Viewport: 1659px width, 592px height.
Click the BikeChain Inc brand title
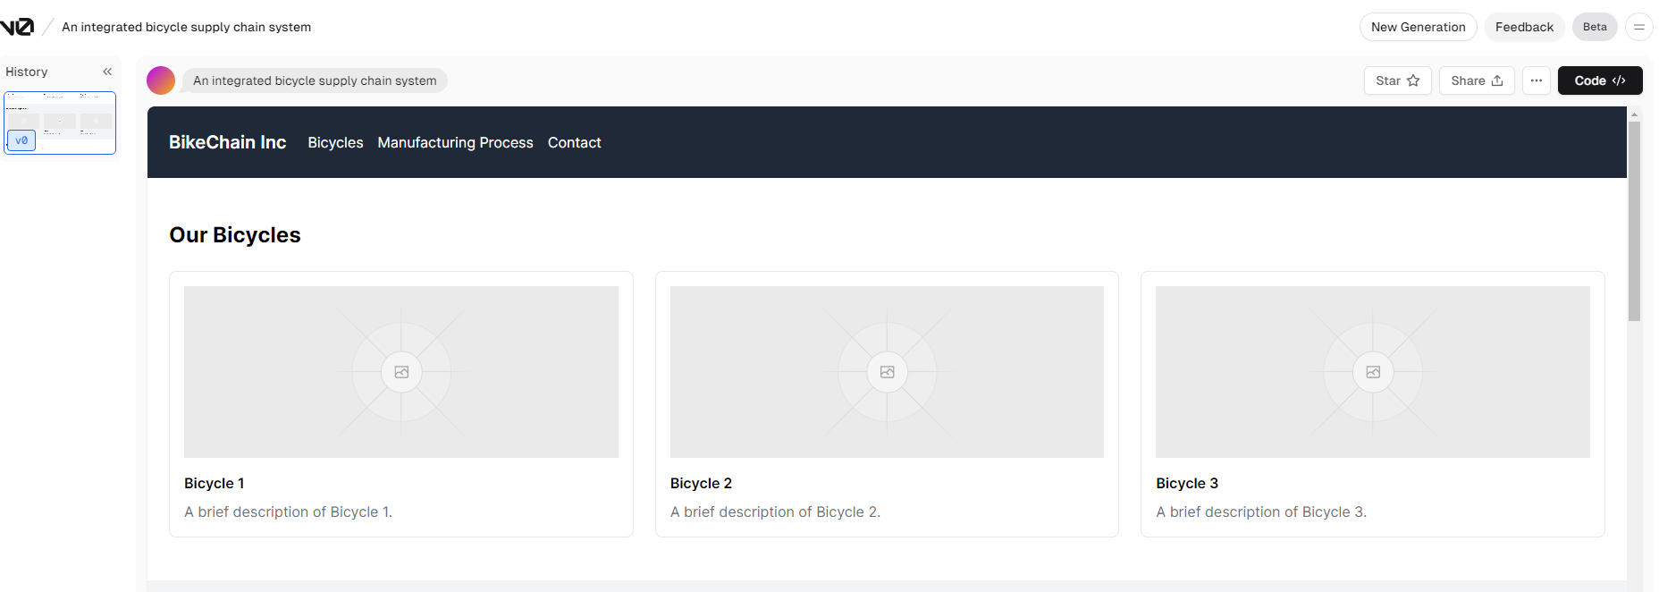tap(227, 142)
